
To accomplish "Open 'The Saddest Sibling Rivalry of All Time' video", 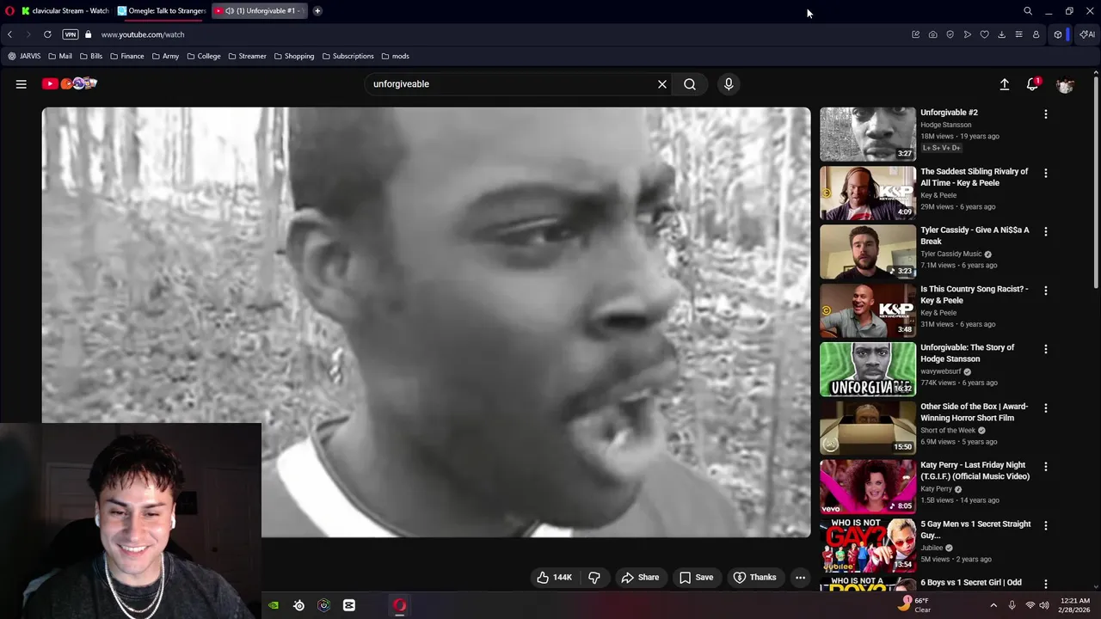I will [868, 193].
